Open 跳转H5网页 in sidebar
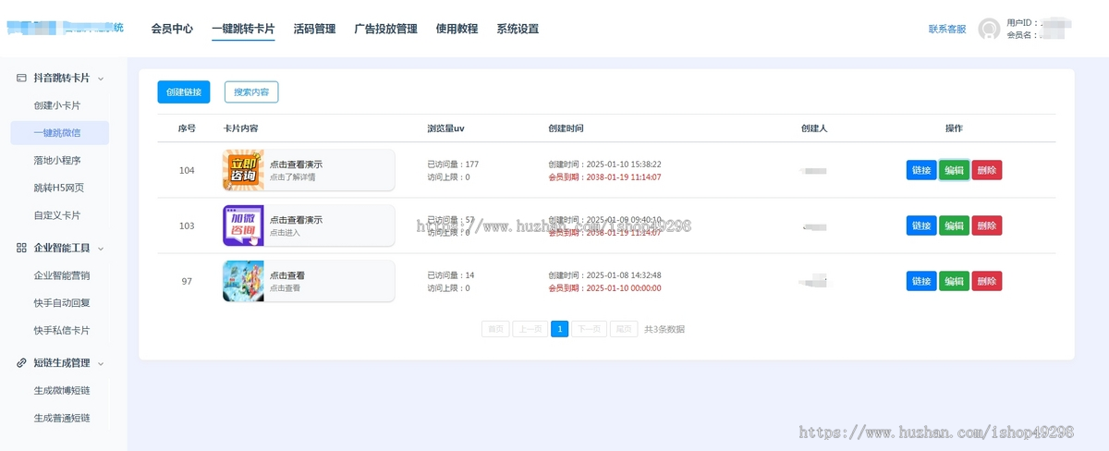Image resolution: width=1109 pixels, height=451 pixels. 58,188
